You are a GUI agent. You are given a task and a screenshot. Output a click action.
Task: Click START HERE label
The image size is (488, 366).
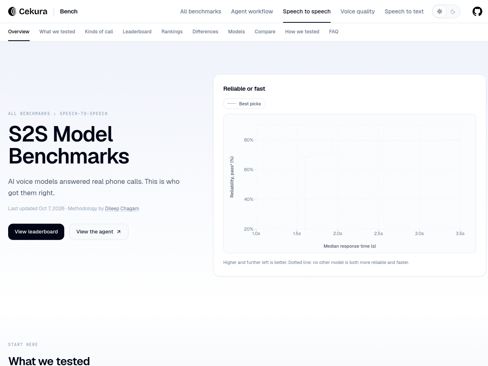tap(23, 345)
